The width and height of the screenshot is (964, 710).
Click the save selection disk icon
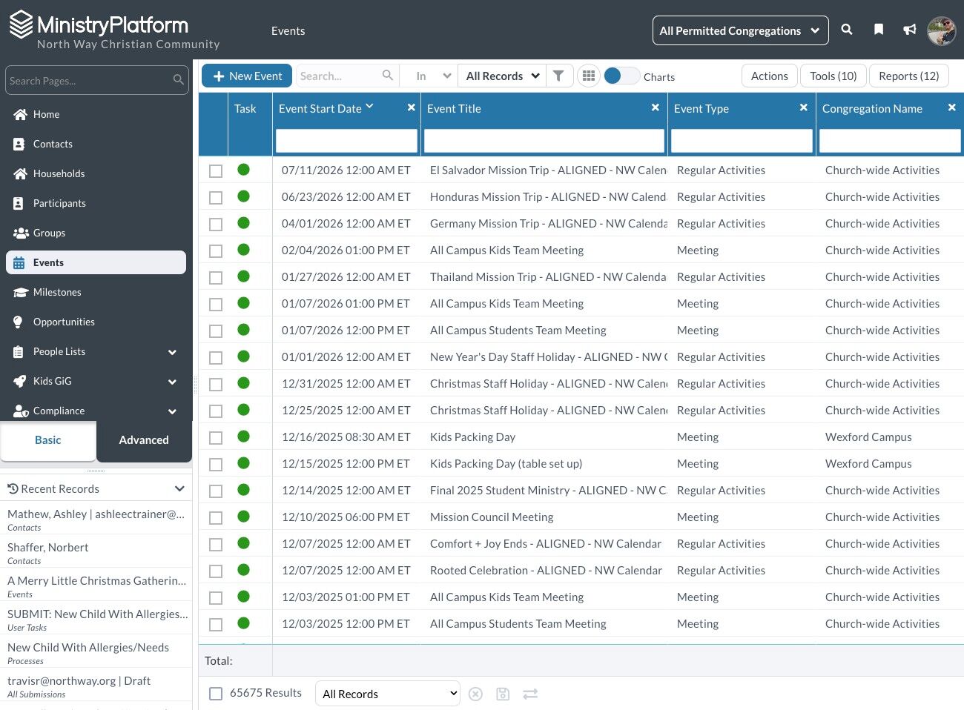[503, 694]
